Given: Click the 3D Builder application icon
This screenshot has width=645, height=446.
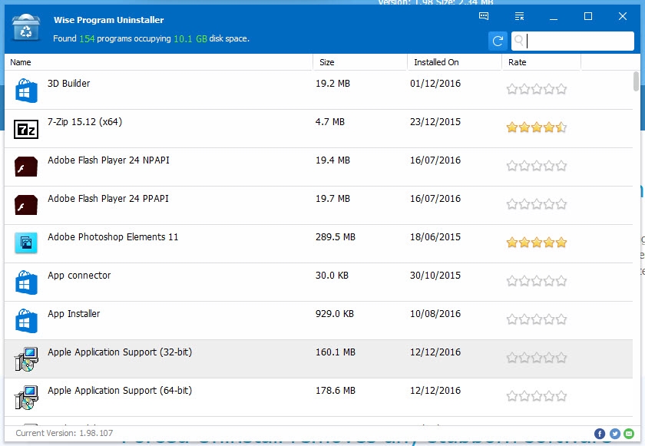Looking at the screenshot, I should coord(25,89).
